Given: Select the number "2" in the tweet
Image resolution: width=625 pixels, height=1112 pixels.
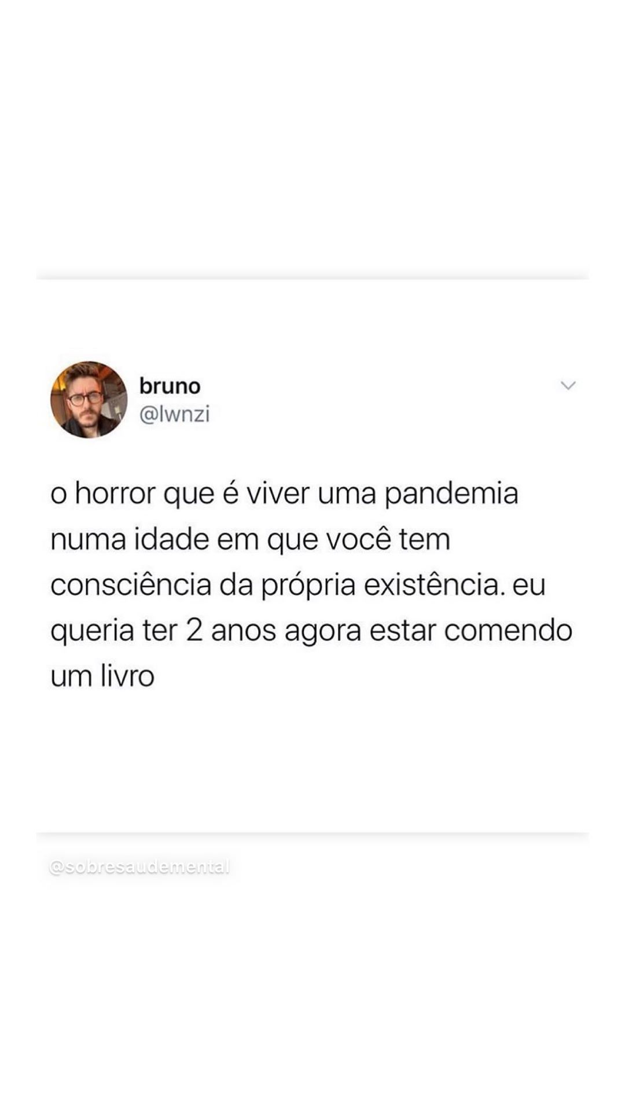Looking at the screenshot, I should point(194,631).
